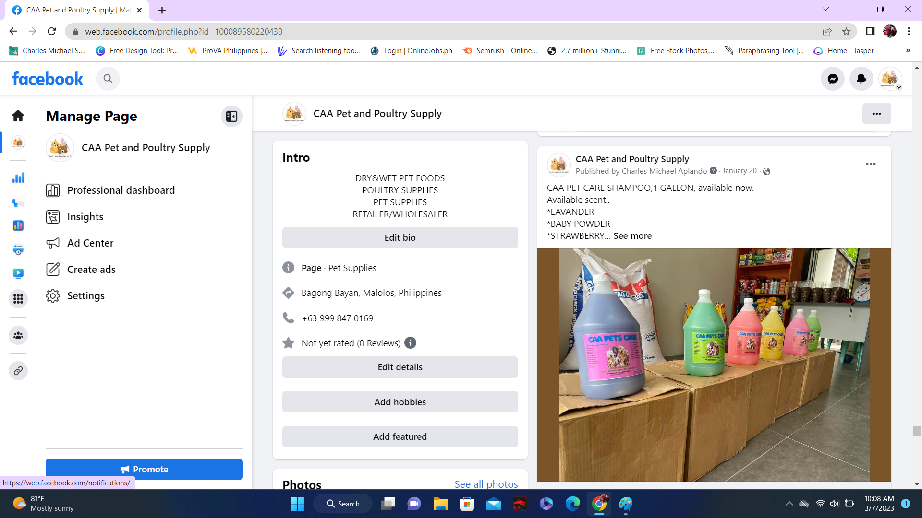Open the grid apps menu icon in left rail
The image size is (922, 518).
click(18, 299)
